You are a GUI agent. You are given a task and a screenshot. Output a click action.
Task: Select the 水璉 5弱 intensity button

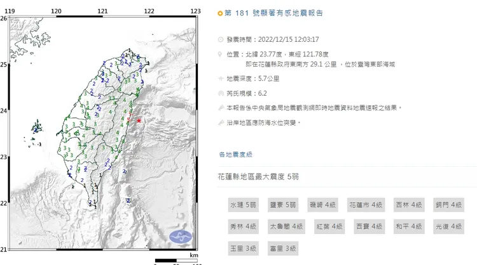[x=243, y=205]
